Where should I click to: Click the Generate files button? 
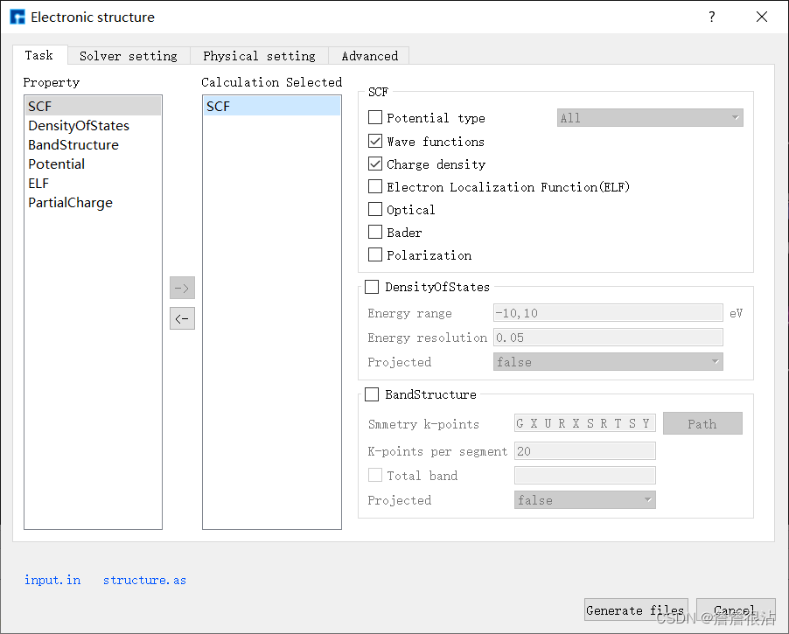636,610
